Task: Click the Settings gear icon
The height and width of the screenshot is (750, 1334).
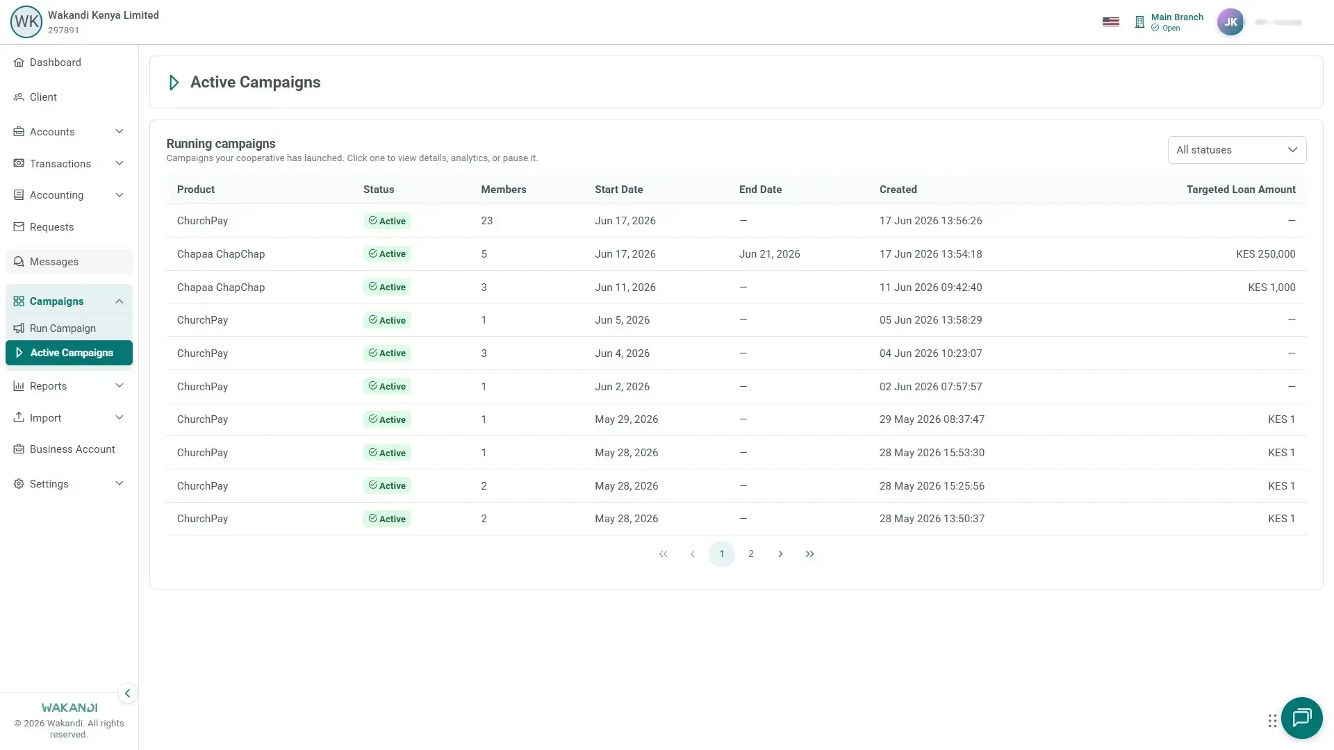Action: pos(19,484)
